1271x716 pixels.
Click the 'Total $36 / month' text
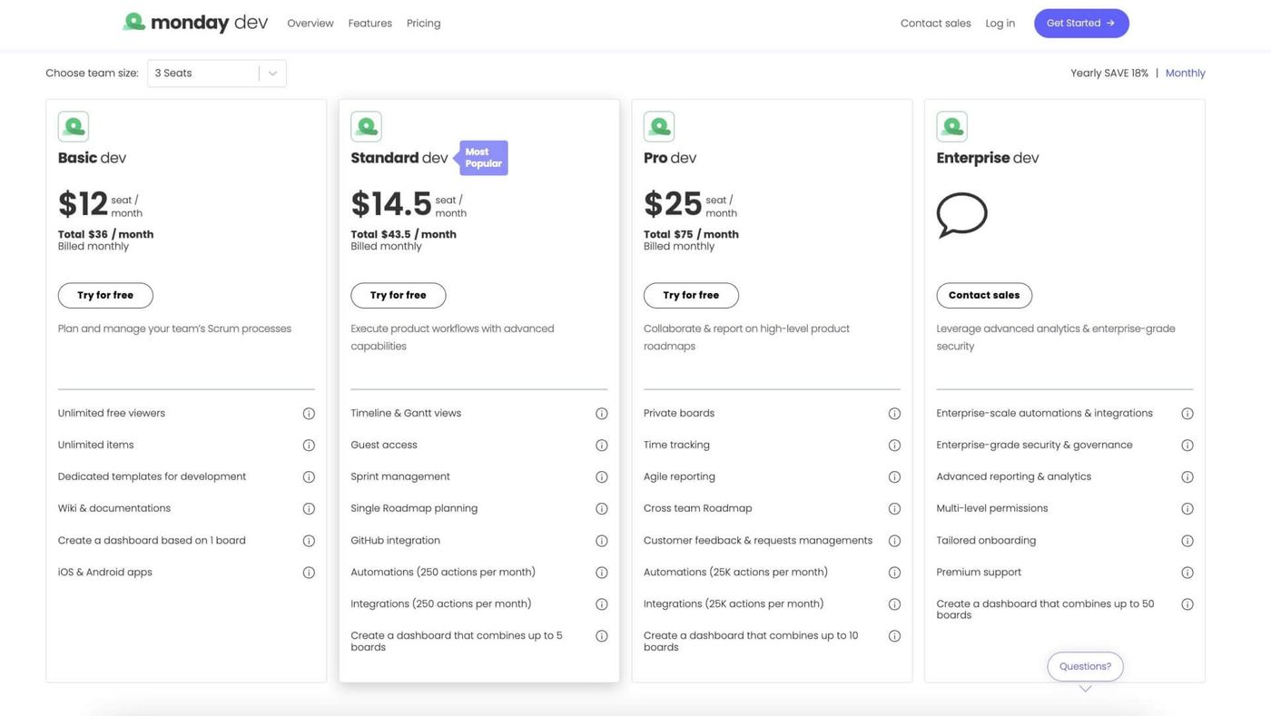(105, 234)
